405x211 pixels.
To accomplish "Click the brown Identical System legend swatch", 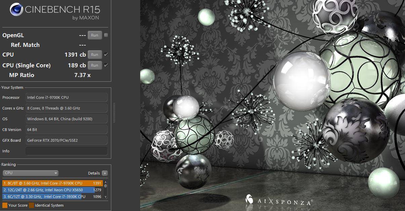I will point(31,205).
